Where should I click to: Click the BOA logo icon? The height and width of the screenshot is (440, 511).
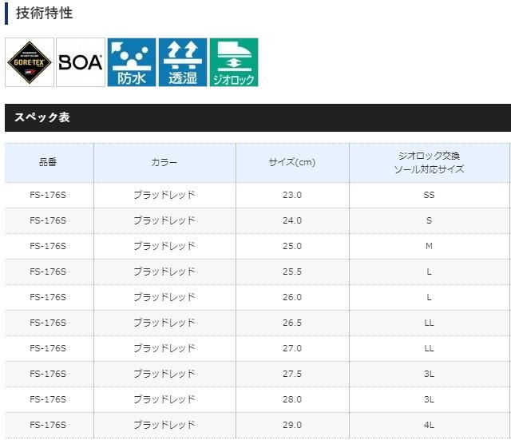pyautogui.click(x=81, y=62)
